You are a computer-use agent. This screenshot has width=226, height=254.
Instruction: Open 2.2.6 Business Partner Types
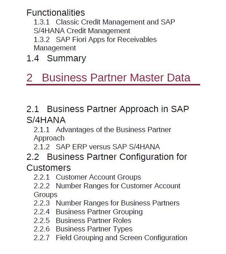click(83, 229)
